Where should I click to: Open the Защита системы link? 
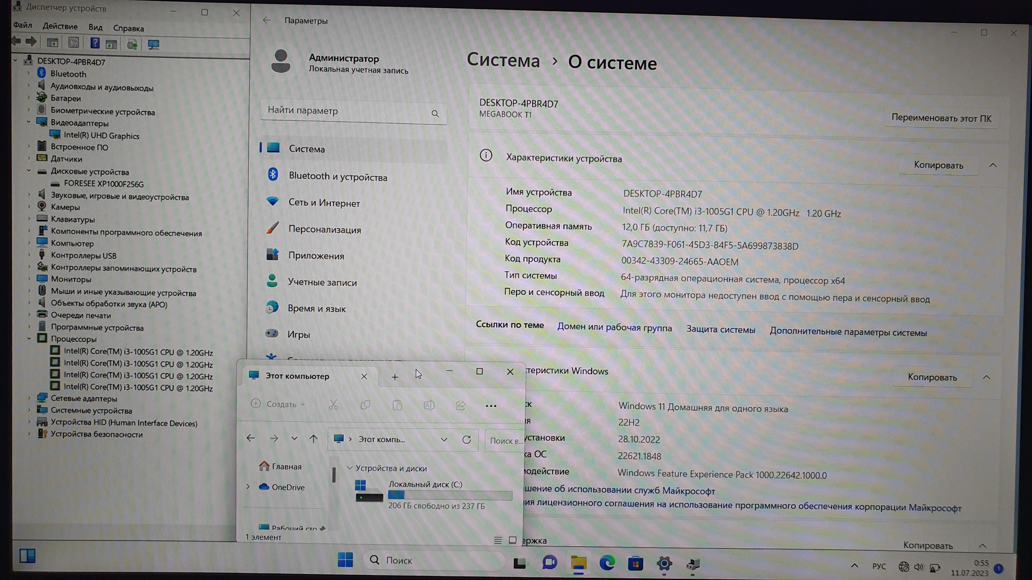721,330
